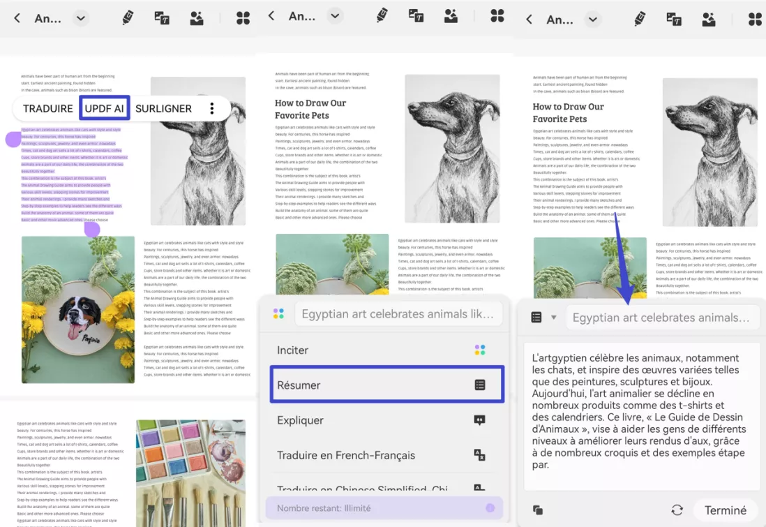Expand the document title chevron in left screen

[x=81, y=19]
